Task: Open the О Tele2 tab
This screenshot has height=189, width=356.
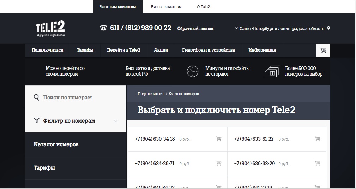Action: pos(203,7)
